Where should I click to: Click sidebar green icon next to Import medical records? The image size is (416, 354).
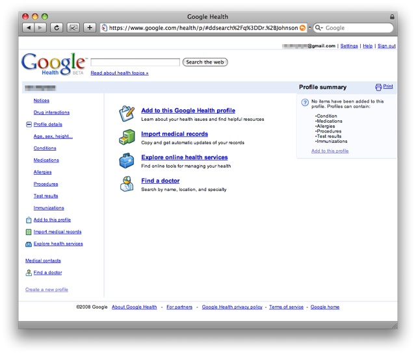tap(29, 232)
